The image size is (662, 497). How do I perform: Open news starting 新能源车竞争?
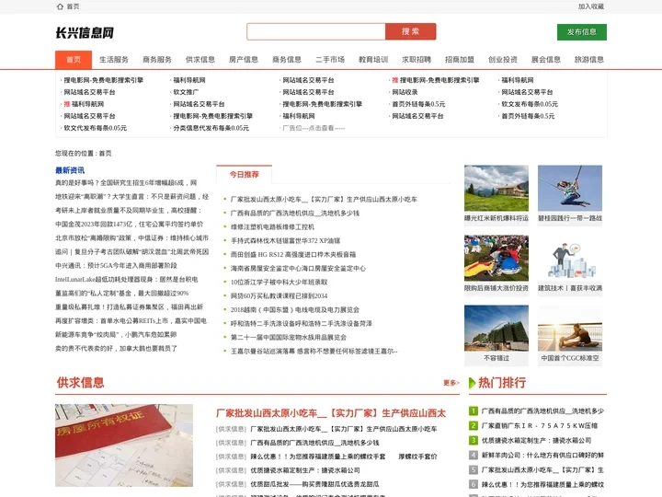tap(116, 335)
